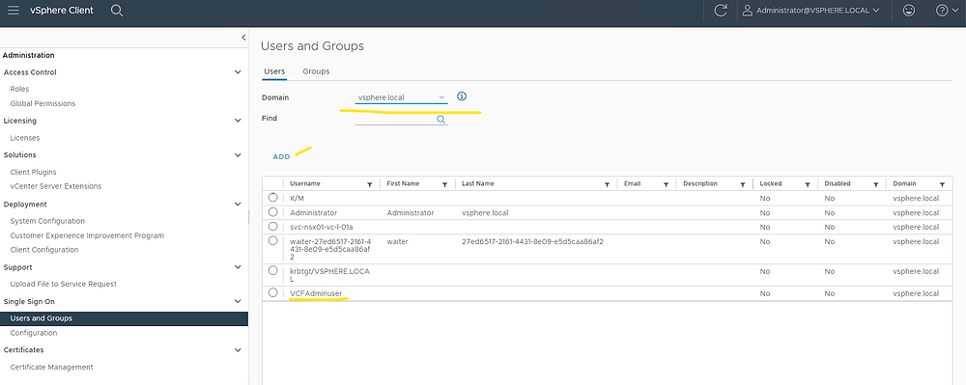Screen dimensions: 966x385
Task: Click the search magnifier in header
Action: coord(117,11)
